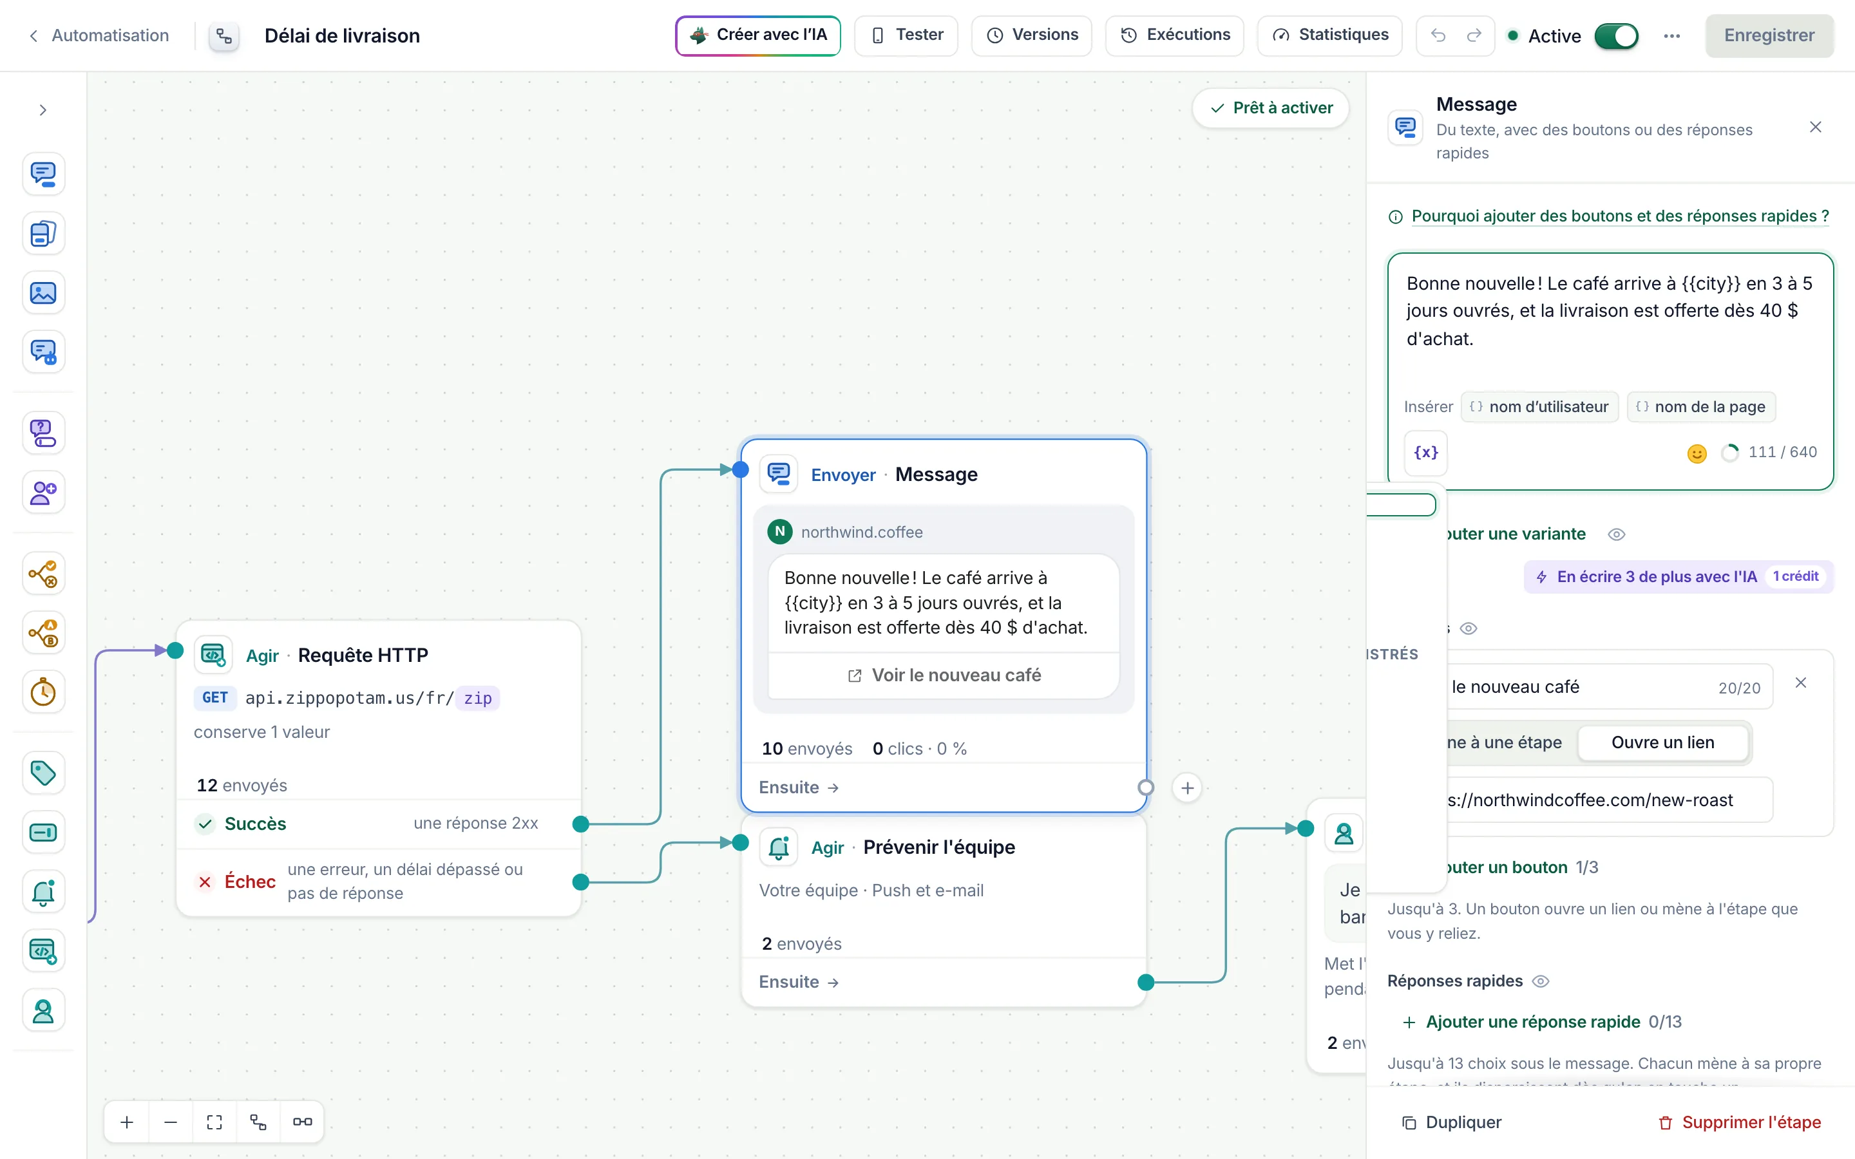Image resolution: width=1855 pixels, height=1159 pixels.
Task: Select the Ouvre un lien segment option
Action: [1662, 742]
